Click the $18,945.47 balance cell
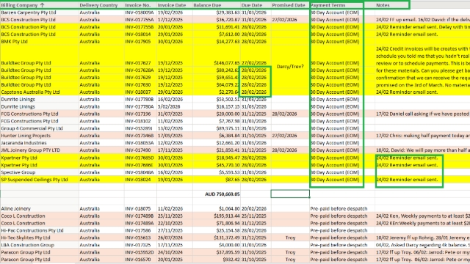Screen dimensions: 470x264 click(217, 158)
